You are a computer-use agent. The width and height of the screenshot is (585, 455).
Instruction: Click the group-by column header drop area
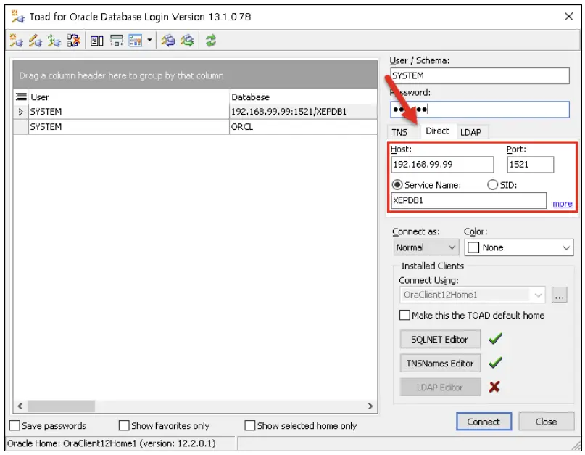(x=195, y=75)
